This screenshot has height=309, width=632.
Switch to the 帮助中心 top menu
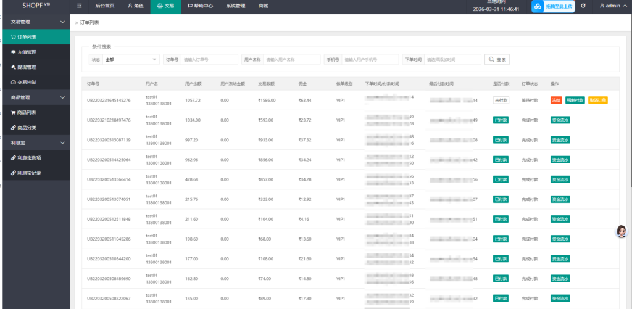point(201,6)
